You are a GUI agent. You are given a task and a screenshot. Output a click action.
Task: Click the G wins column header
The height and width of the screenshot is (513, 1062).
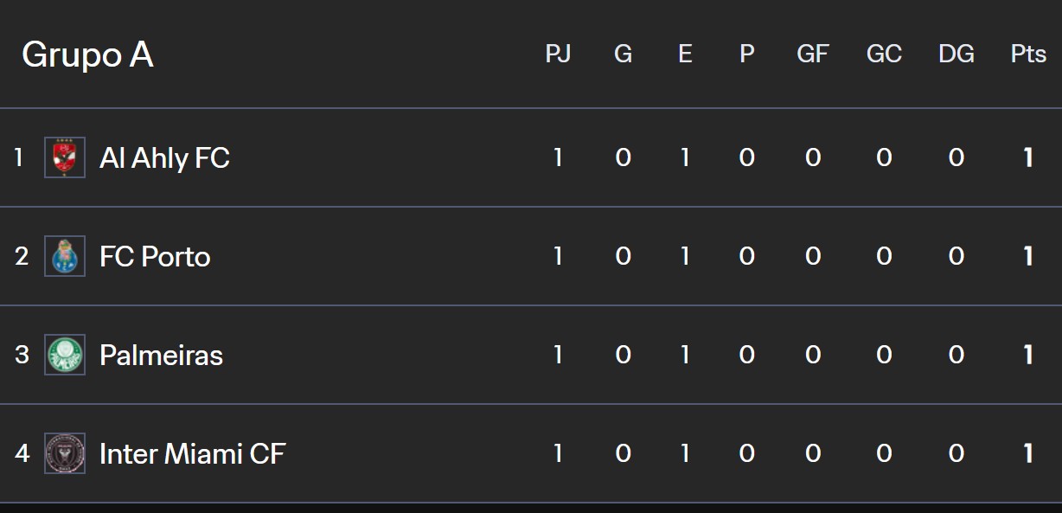coord(623,54)
